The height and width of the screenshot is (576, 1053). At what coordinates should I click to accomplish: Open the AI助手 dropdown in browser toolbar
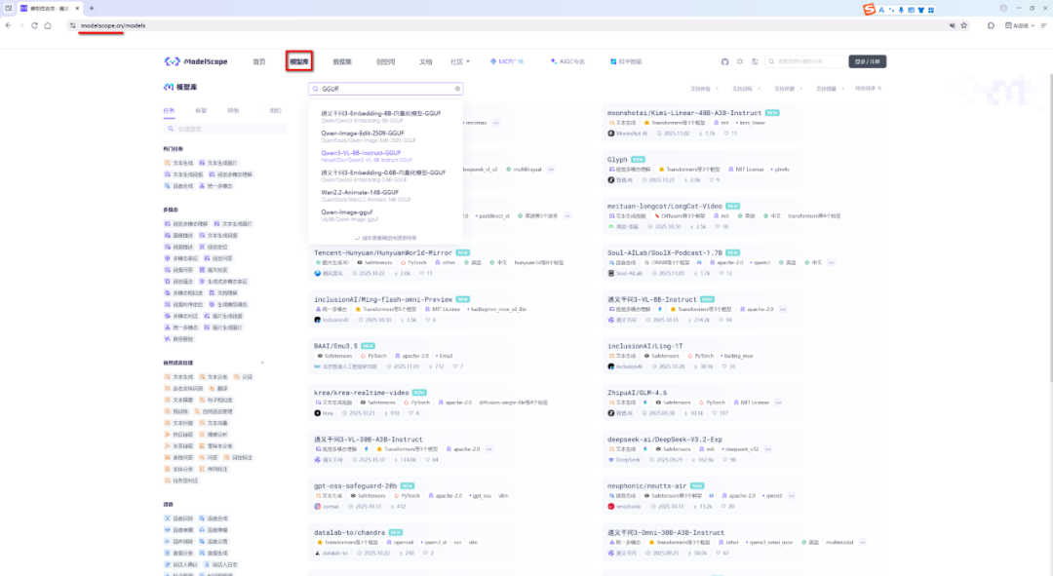(x=1020, y=25)
